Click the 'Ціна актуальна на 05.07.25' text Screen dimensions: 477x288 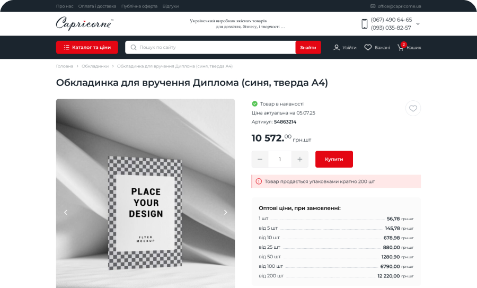coord(283,112)
